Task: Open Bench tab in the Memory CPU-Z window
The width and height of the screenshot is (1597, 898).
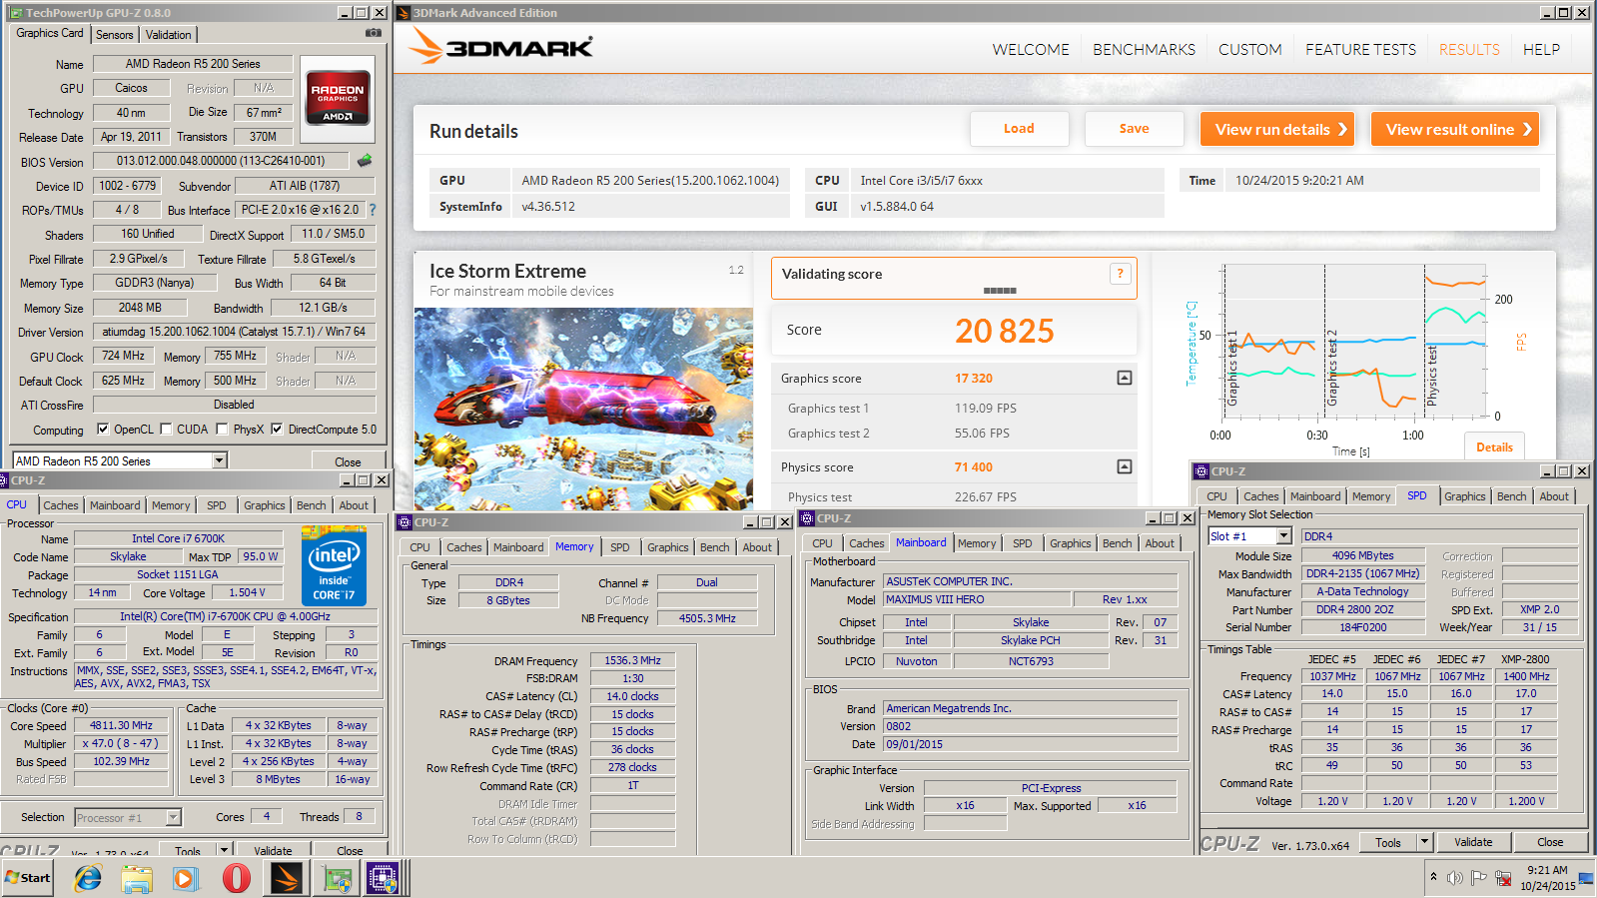Action: click(714, 547)
